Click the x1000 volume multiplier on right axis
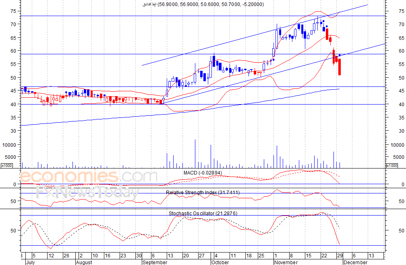 pos(391,165)
